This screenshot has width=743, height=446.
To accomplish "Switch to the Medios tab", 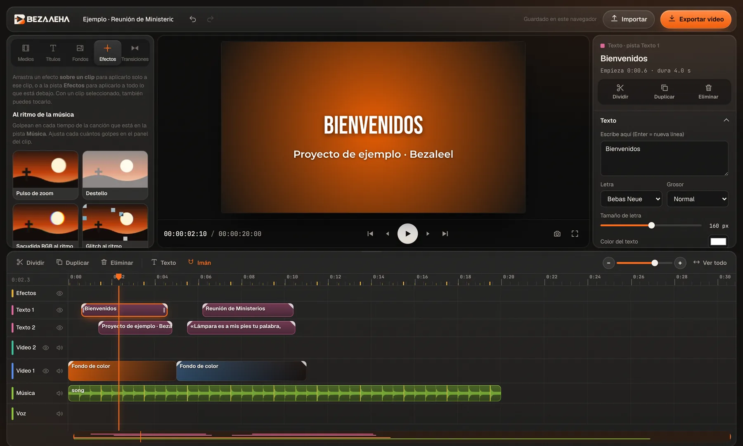I will pyautogui.click(x=26, y=53).
